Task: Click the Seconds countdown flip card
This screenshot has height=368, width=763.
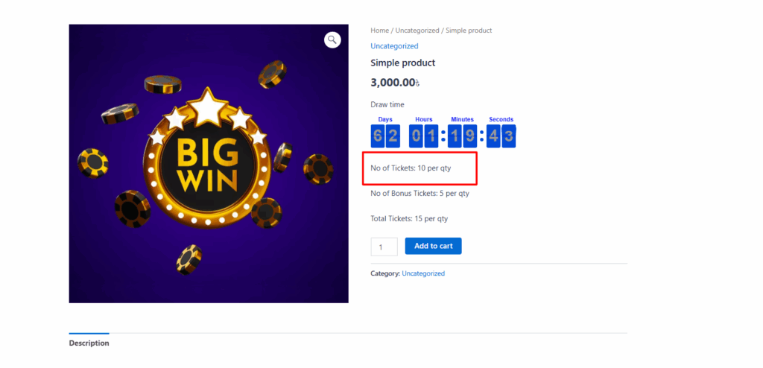Action: pyautogui.click(x=501, y=136)
